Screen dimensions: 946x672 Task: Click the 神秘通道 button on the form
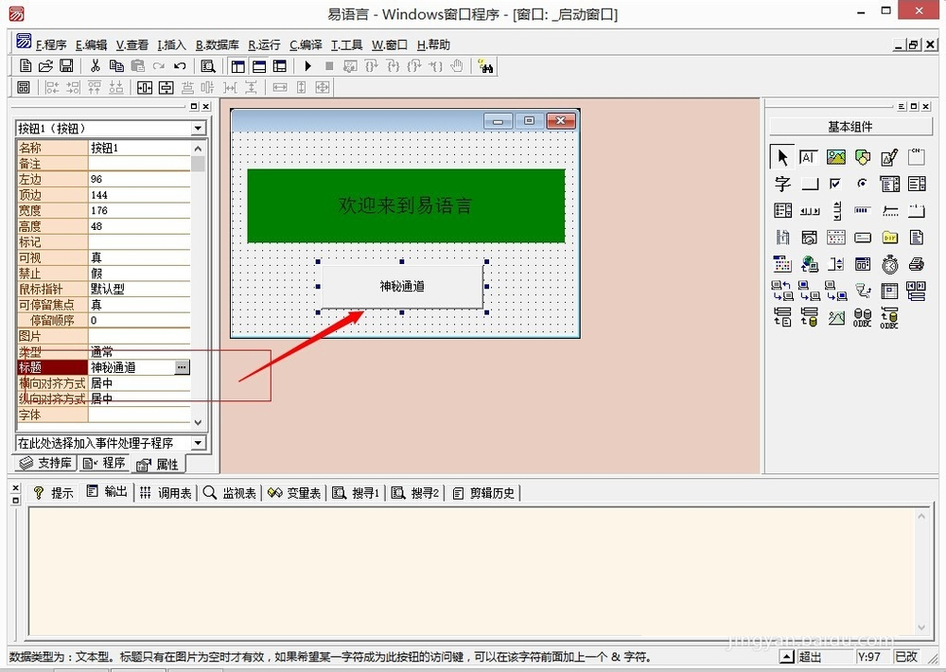(x=402, y=287)
